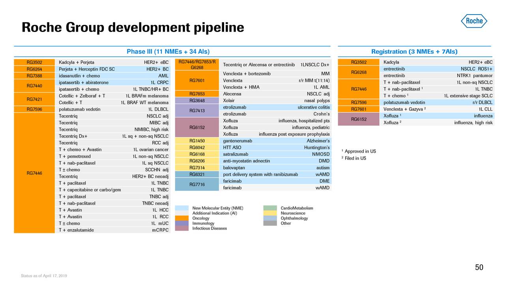The height and width of the screenshot is (284, 505).
Task: Click the page number 50
Action: 479,267
